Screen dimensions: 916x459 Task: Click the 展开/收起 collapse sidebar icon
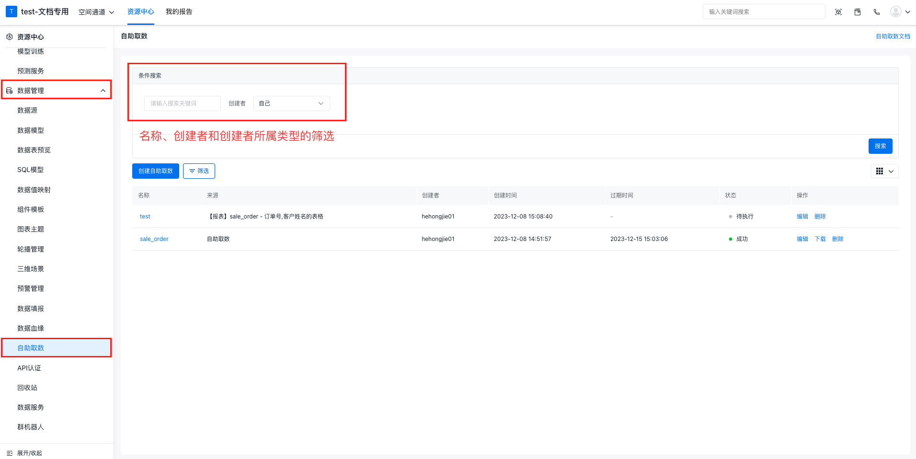[10, 453]
